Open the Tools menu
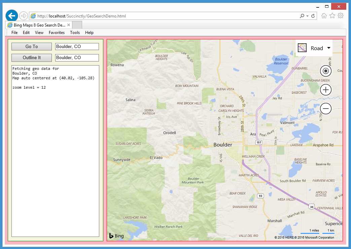Screen dimensions: 351x249 tap(75, 32)
